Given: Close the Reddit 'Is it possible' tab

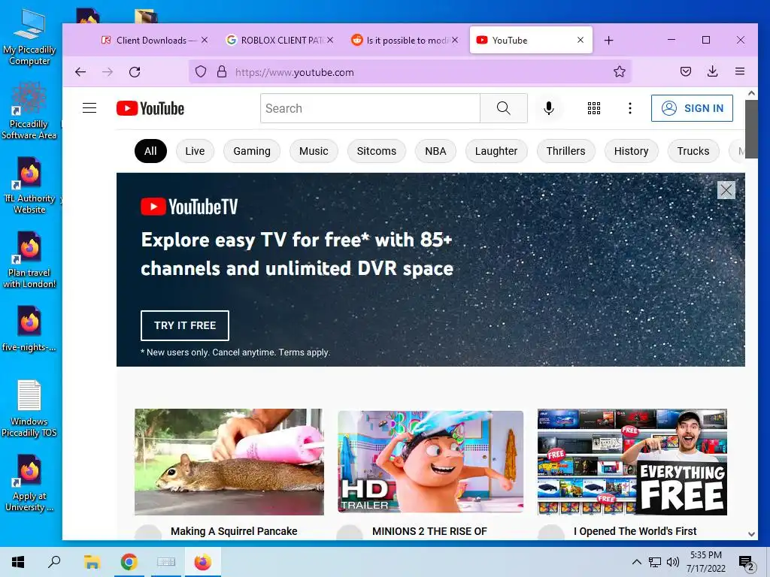Looking at the screenshot, I should pos(455,41).
